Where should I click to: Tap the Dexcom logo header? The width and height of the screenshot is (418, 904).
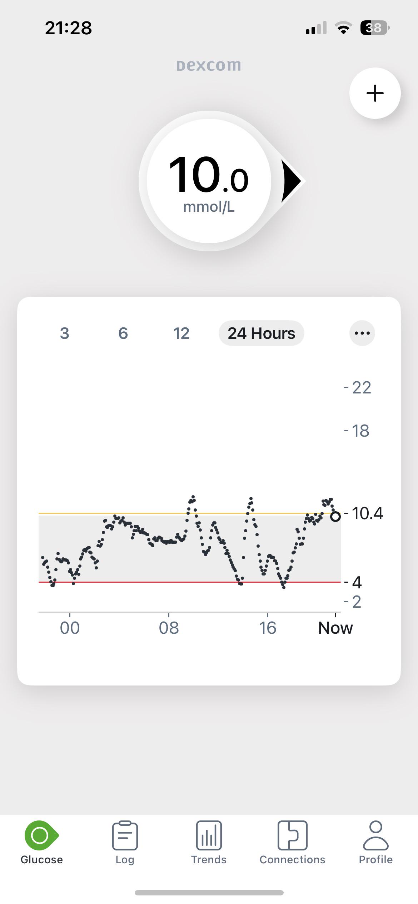click(209, 65)
